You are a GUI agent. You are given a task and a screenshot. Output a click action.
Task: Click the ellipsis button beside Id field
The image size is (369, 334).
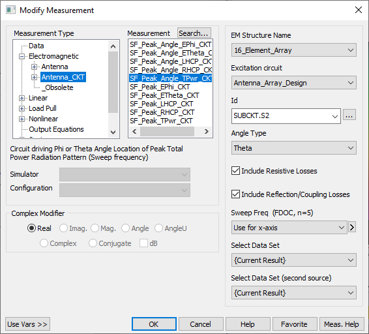pos(349,115)
